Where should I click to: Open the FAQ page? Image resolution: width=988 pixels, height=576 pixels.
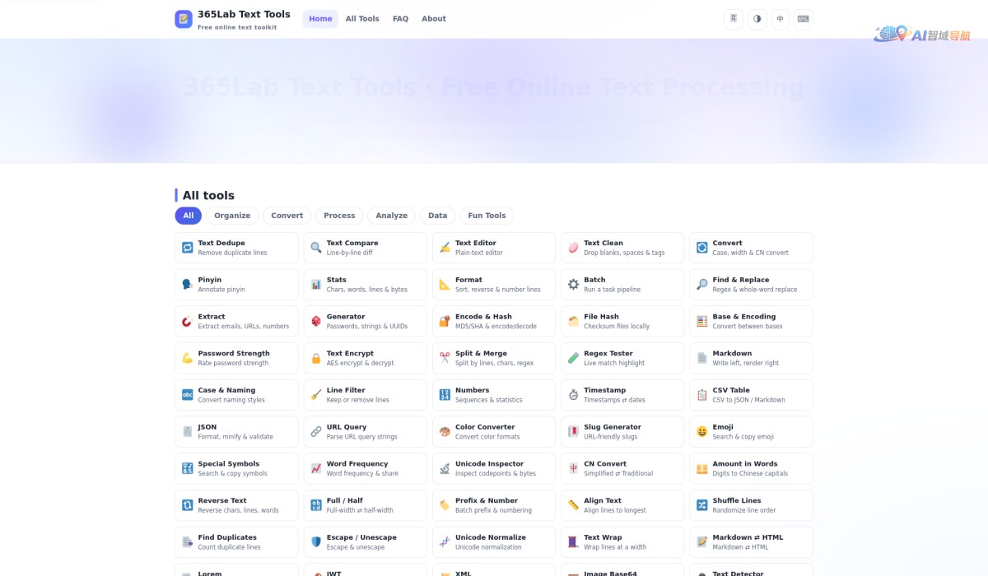[x=400, y=19]
